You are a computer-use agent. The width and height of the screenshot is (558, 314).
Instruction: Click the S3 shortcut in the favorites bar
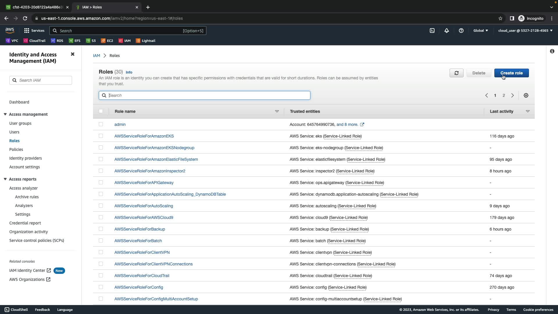[91, 41]
